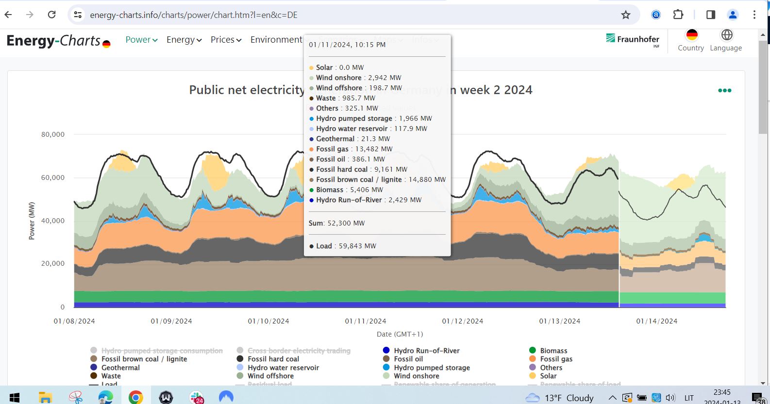Open the W app icon in taskbar
770x404 pixels.
[166, 398]
